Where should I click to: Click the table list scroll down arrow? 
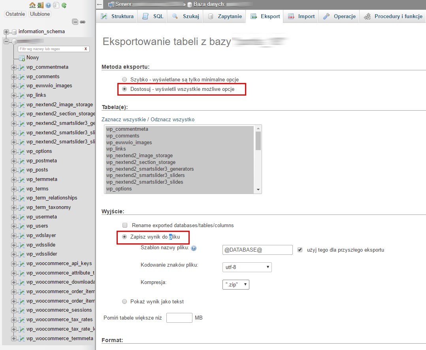(258, 190)
